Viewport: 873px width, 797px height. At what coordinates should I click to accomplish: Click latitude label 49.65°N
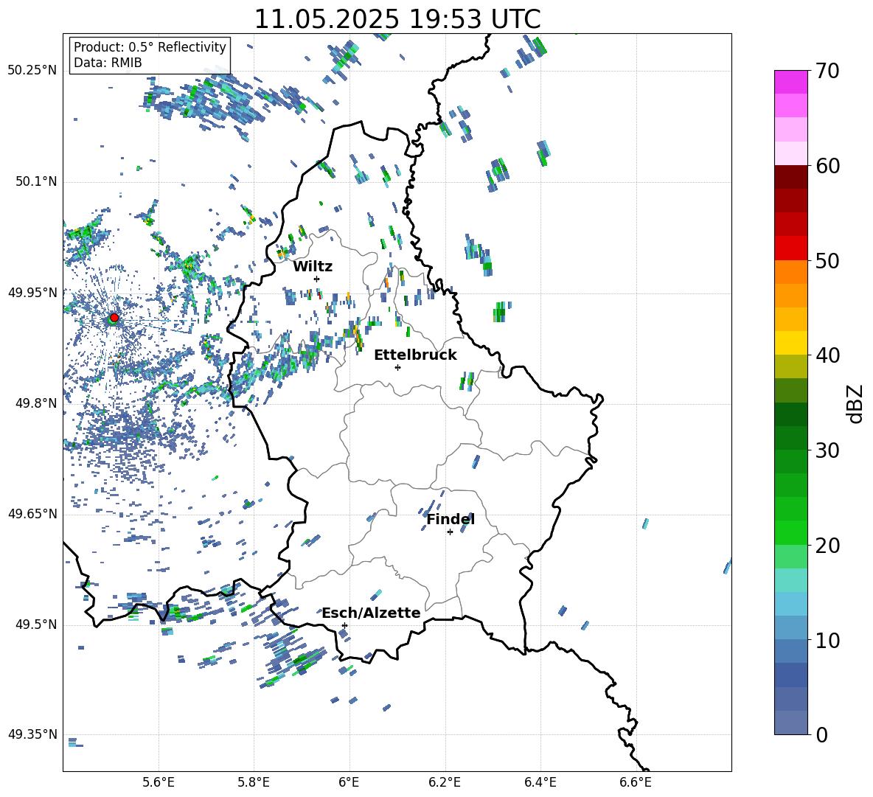tap(32, 513)
